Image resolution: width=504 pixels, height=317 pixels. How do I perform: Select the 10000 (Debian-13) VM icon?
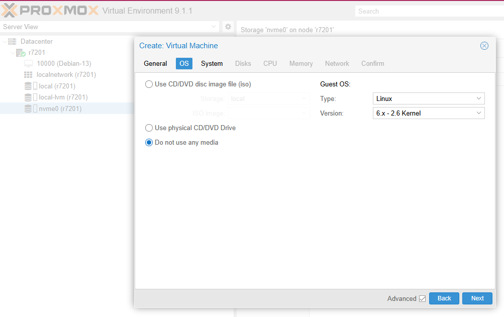[x=29, y=64]
